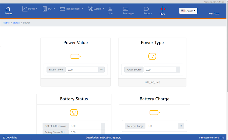Click the Copyright footer text

click(10, 137)
